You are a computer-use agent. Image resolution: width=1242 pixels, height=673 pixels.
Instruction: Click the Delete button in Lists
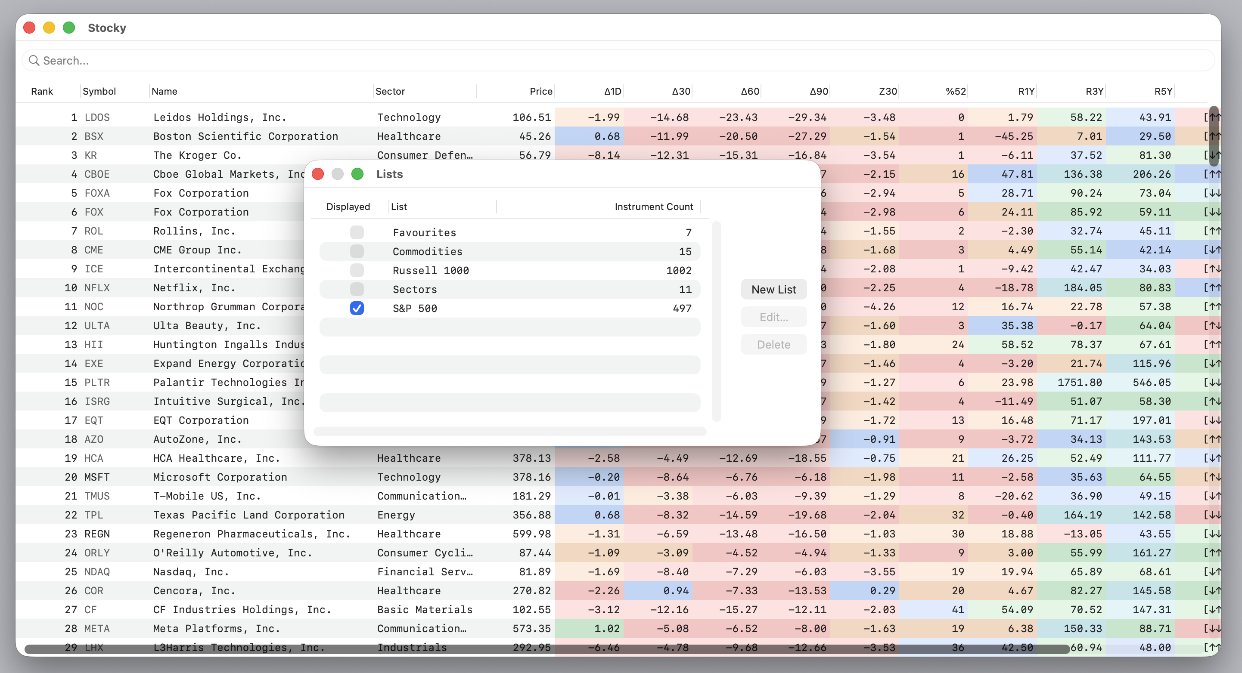(x=773, y=344)
